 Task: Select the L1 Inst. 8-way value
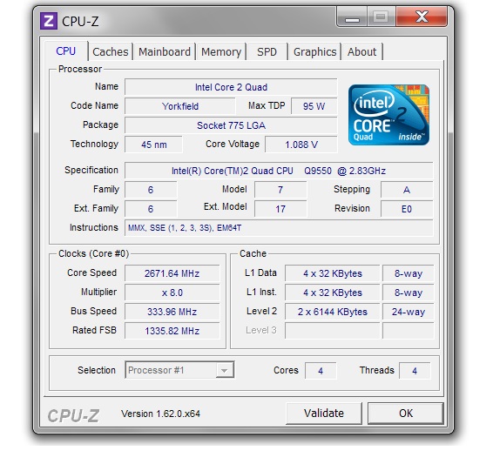409,293
